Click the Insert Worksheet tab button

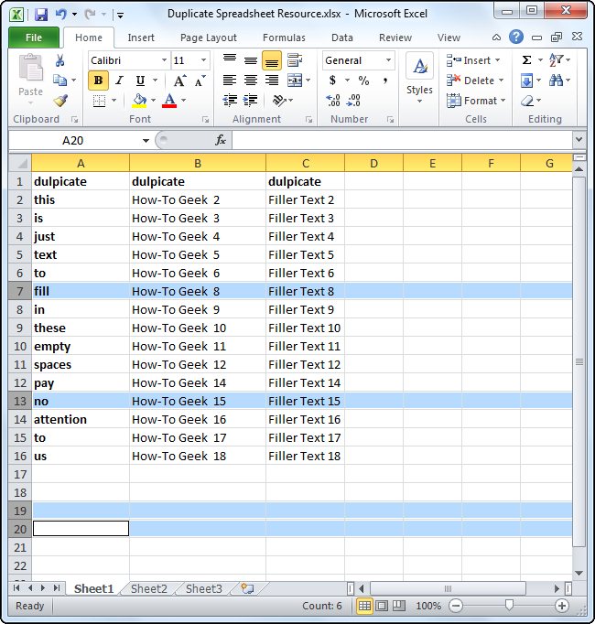coord(247,588)
